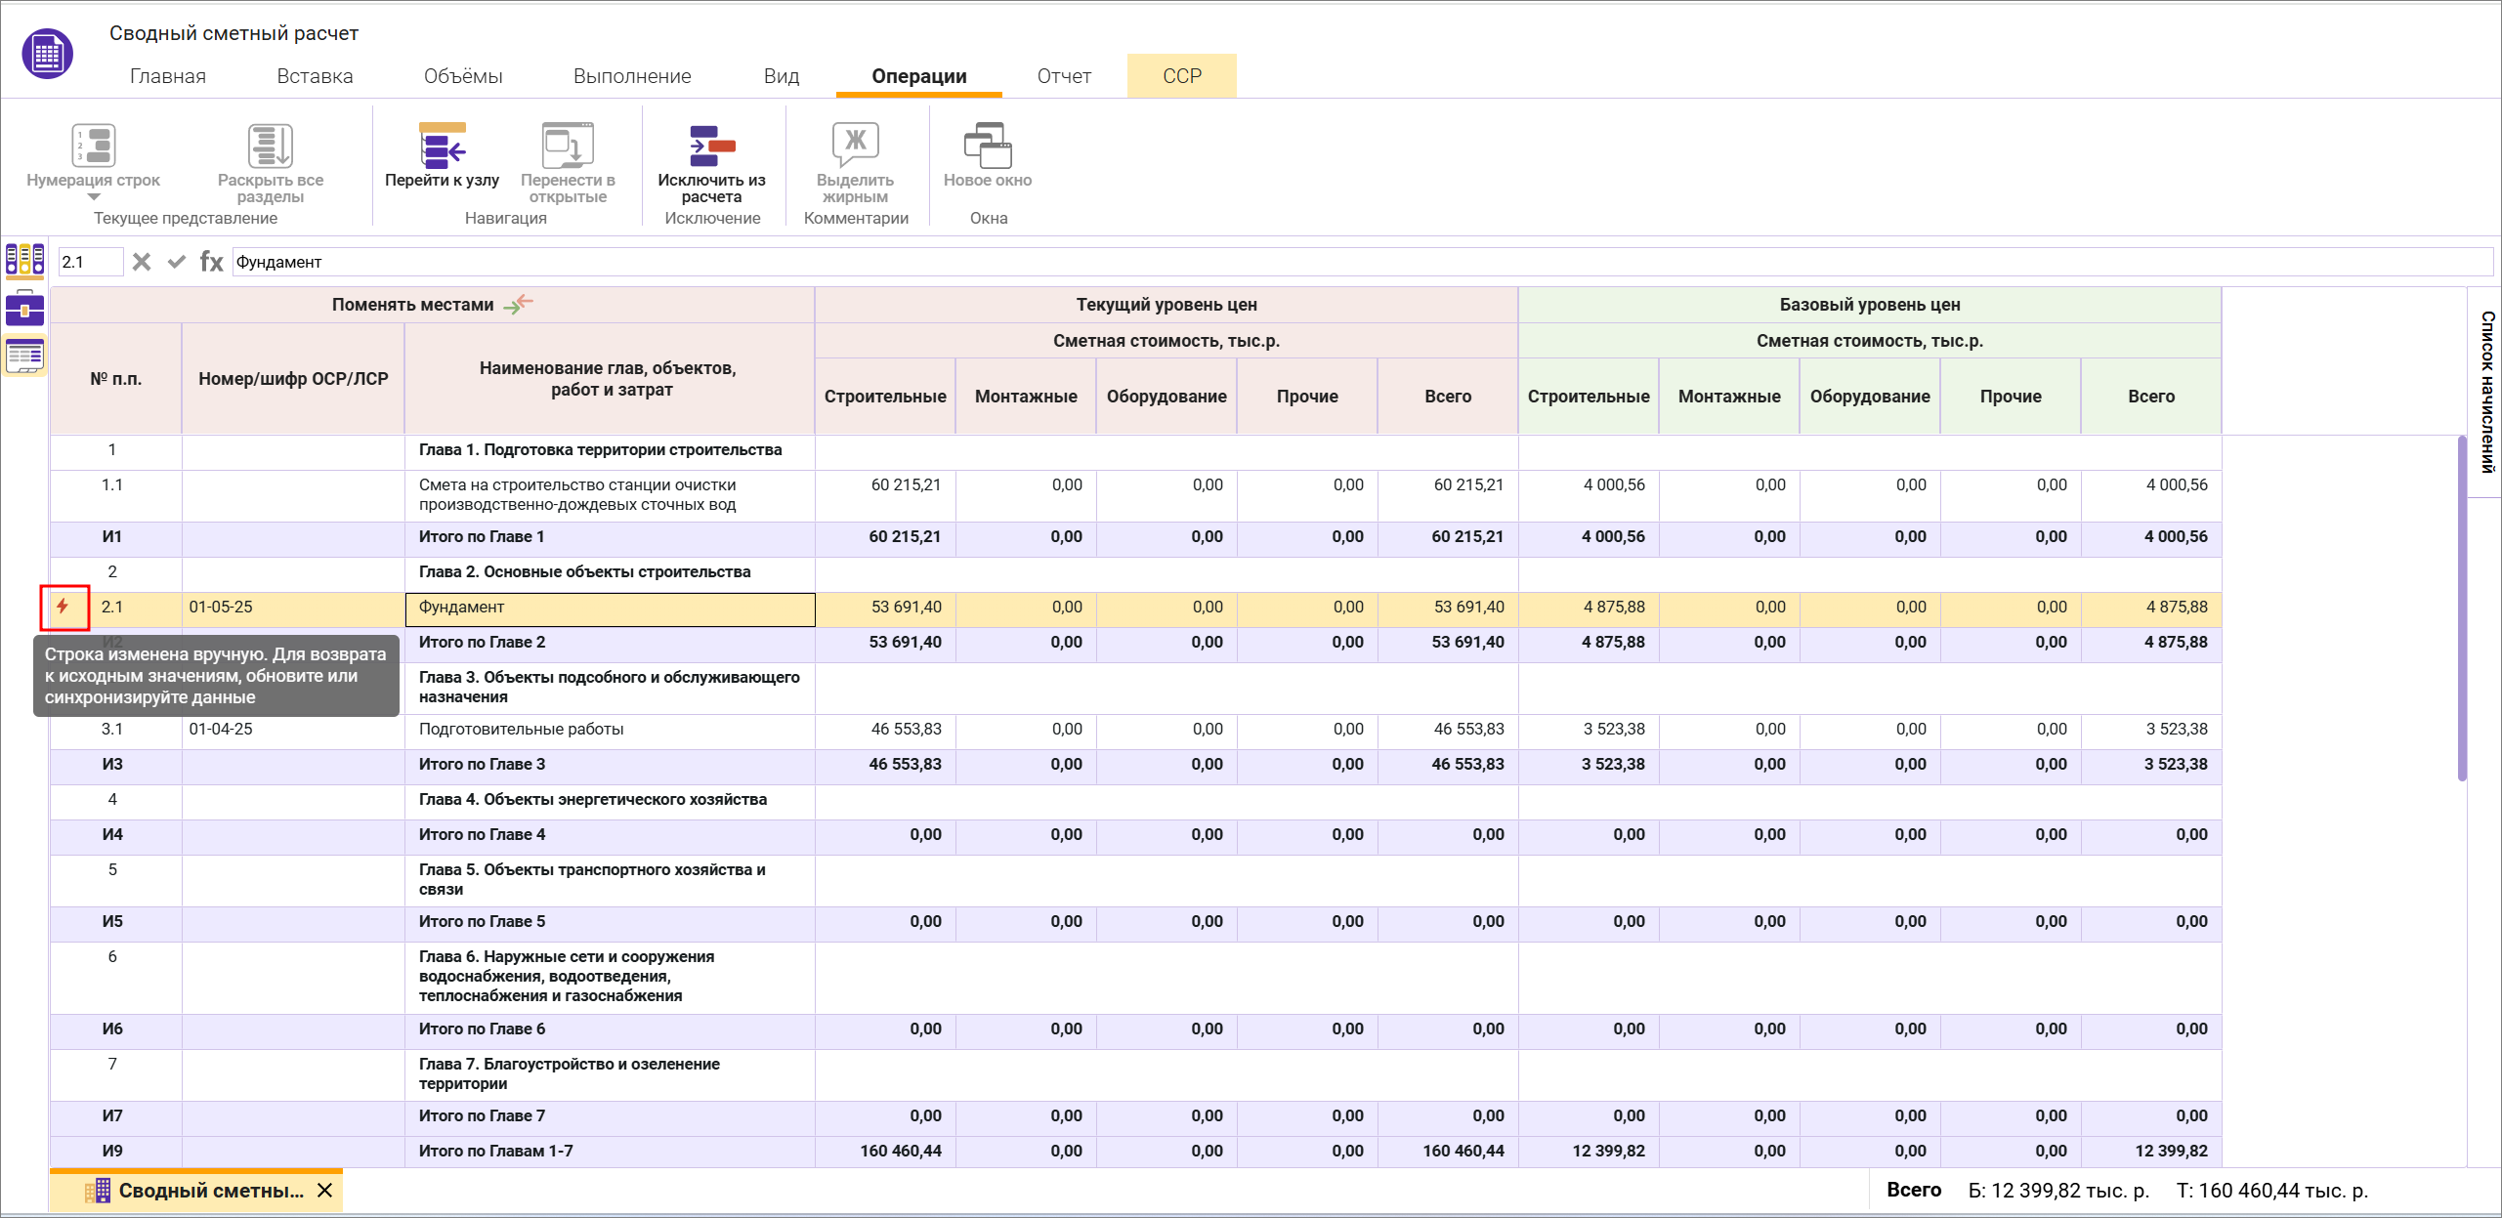Cancel formula entry with X icon
Image resolution: width=2502 pixels, height=1218 pixels.
coord(142,262)
